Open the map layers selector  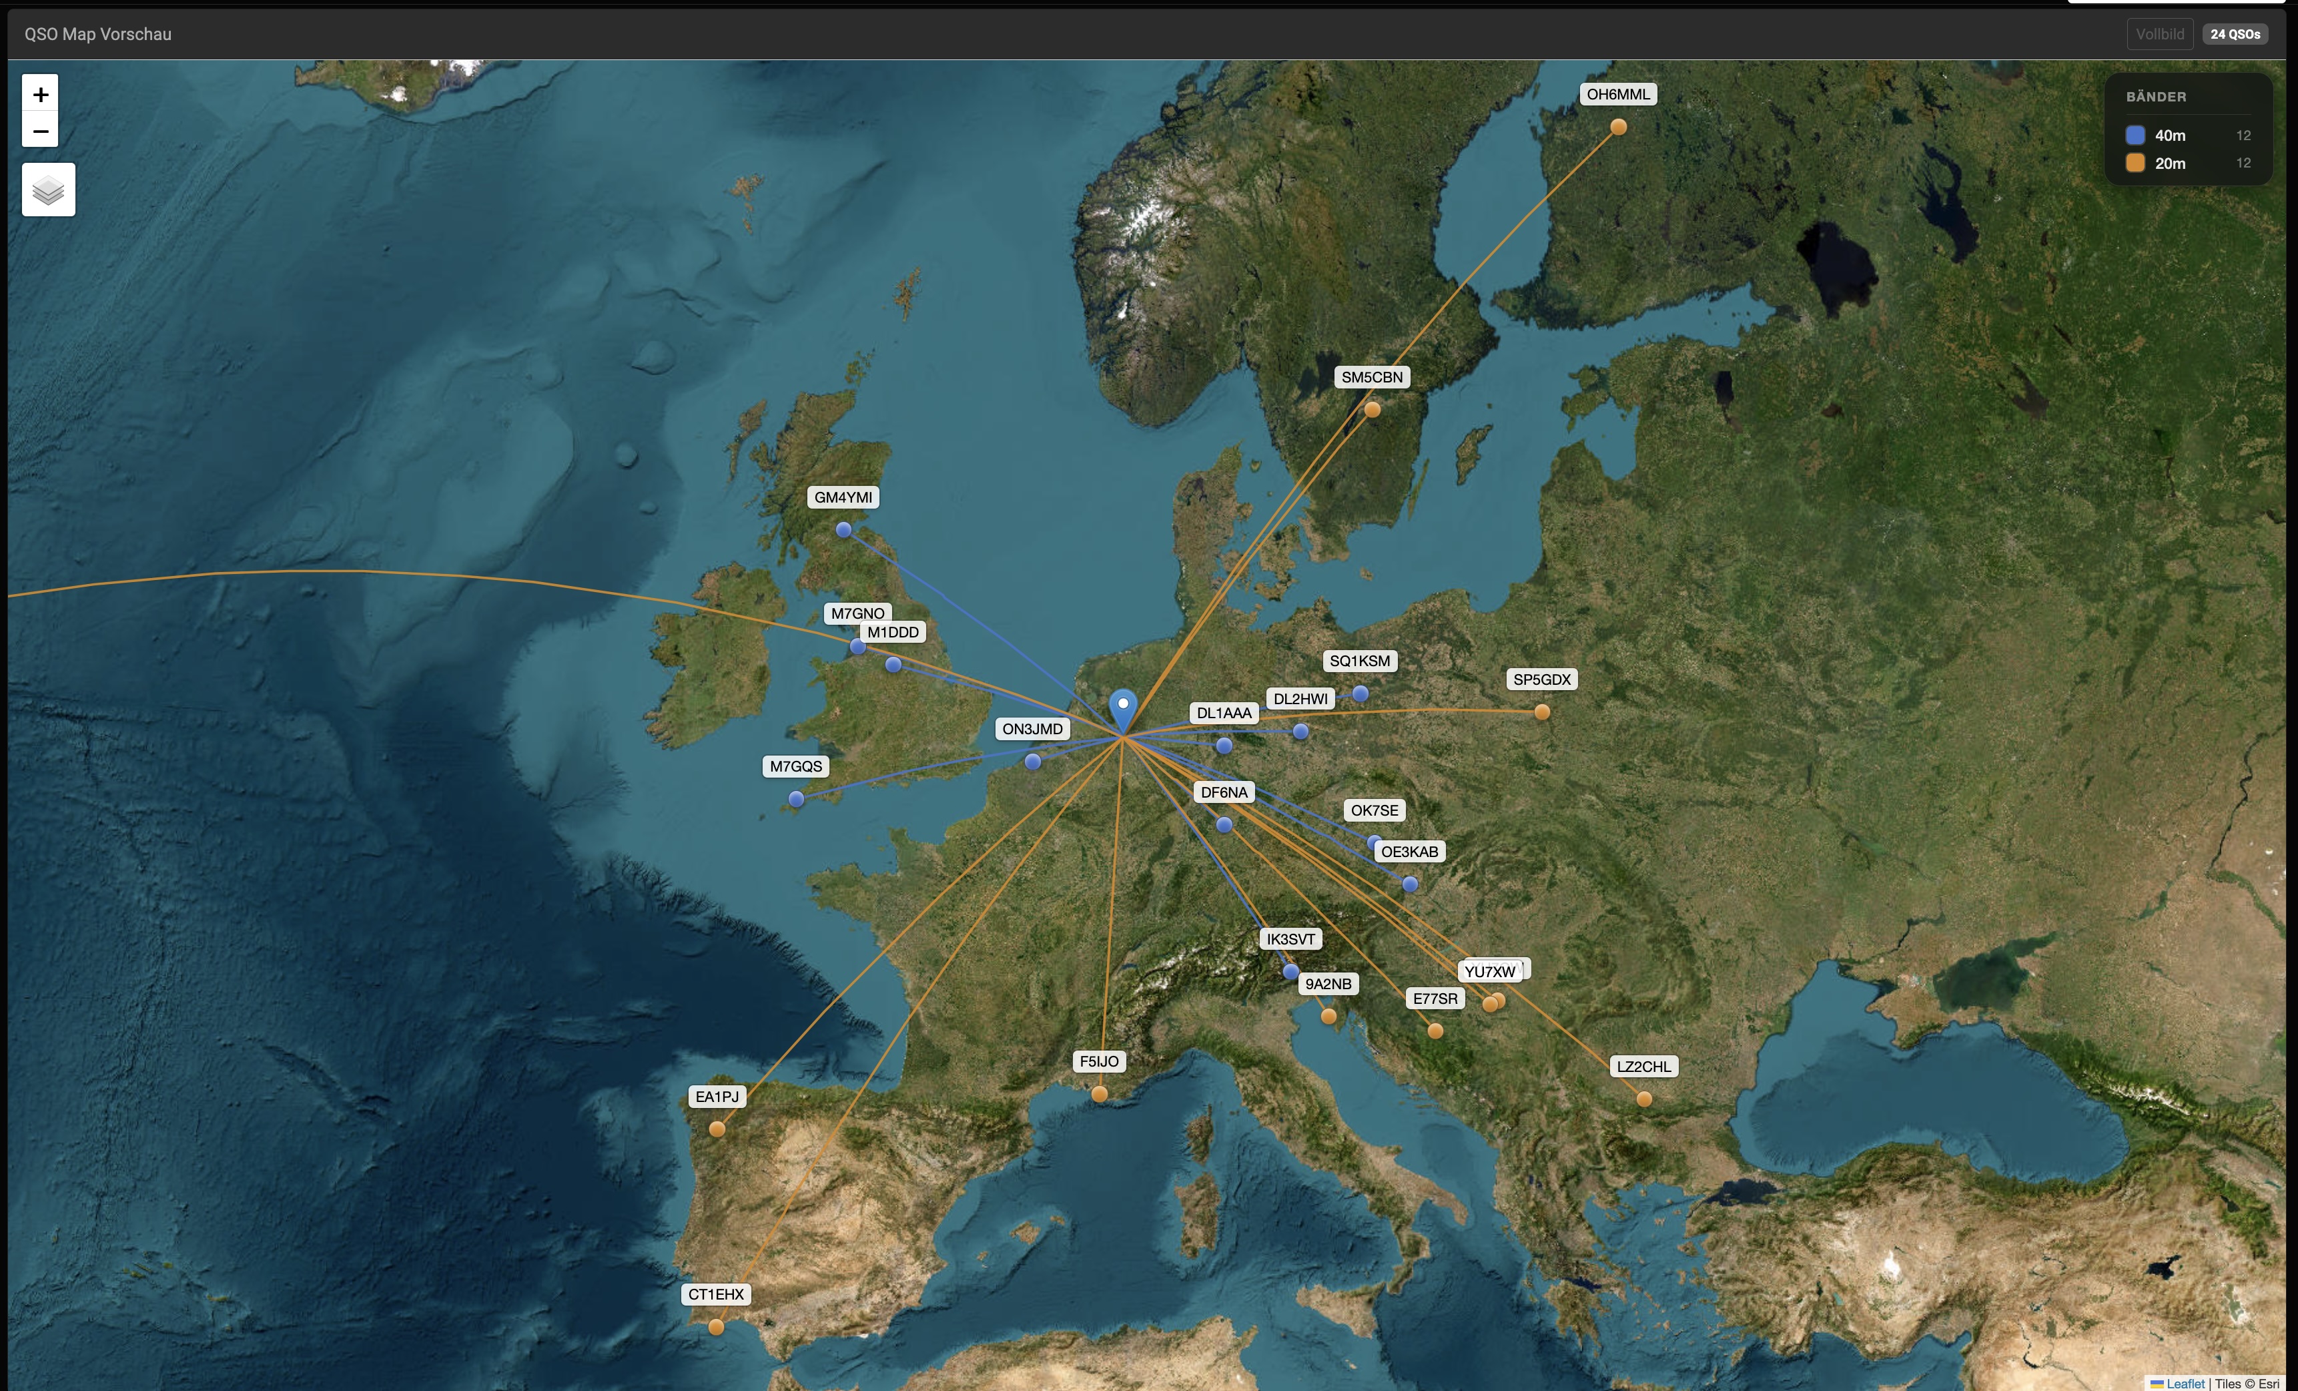point(49,190)
